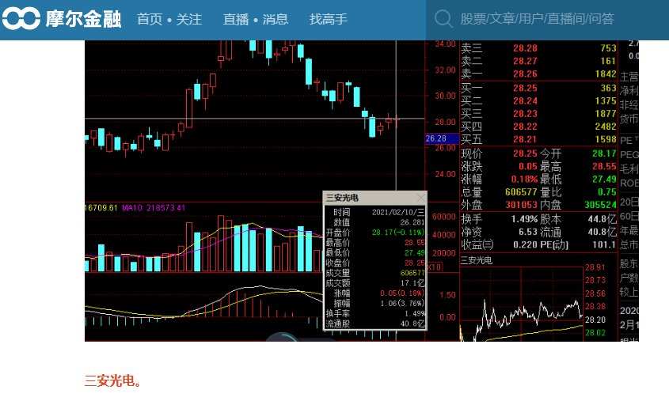
Task: Select the 卖三 price 28.28
Action: (x=525, y=48)
